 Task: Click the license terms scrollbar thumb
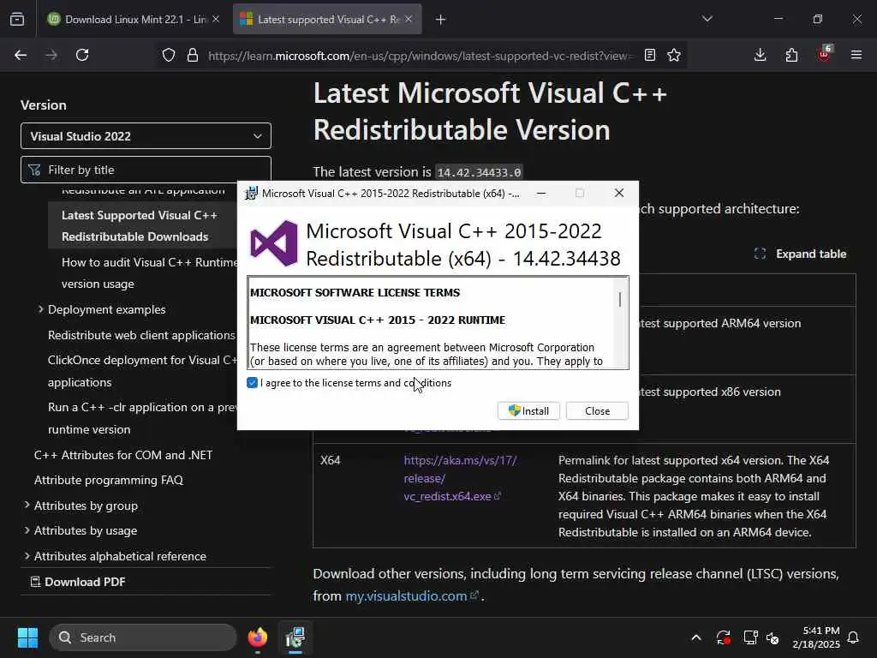click(x=620, y=299)
